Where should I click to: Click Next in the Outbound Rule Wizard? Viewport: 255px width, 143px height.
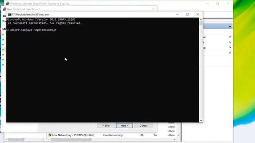click(124, 126)
